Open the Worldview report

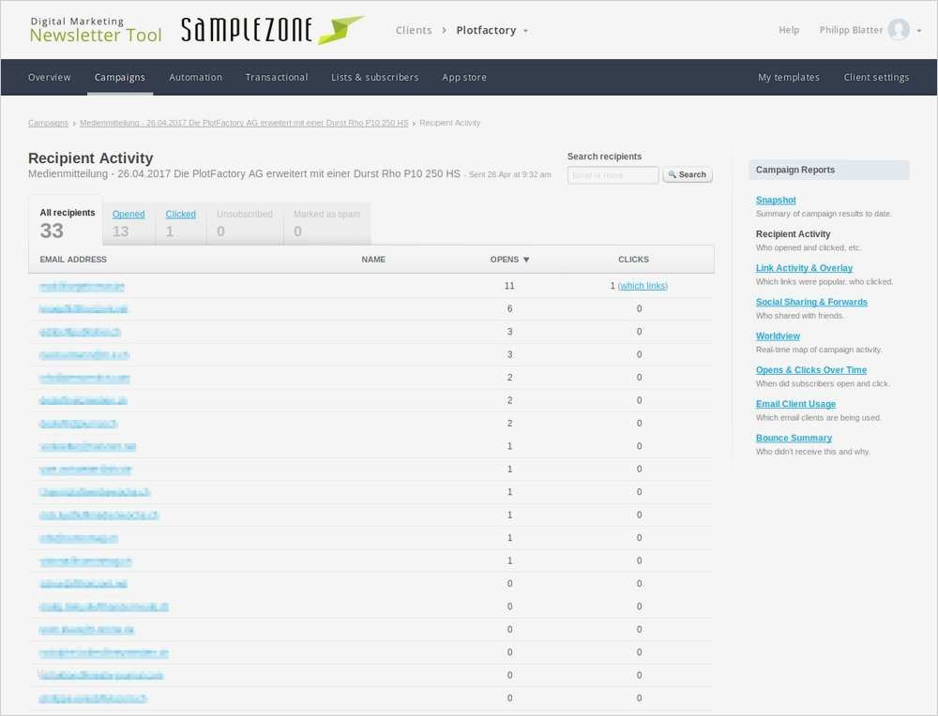click(x=778, y=336)
